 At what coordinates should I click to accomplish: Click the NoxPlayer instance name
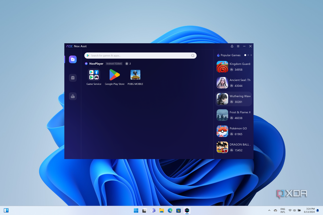[x=96, y=64]
